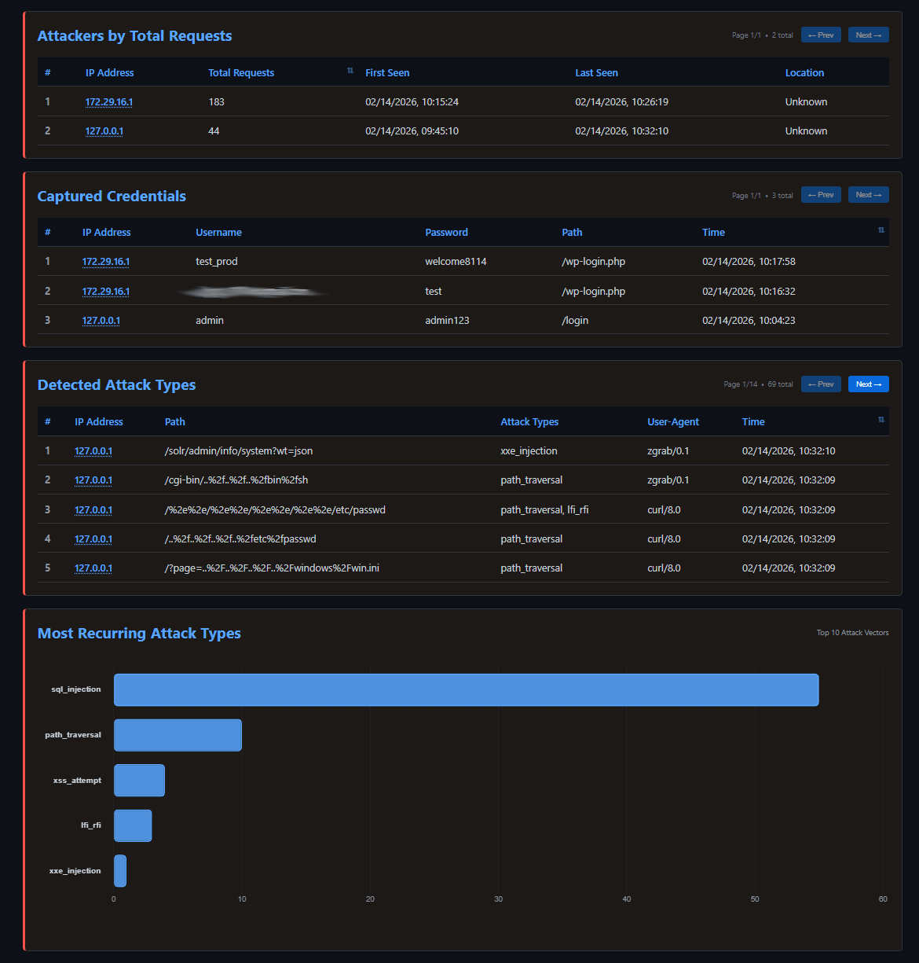Click Next in Attackers by Total Requests
This screenshot has height=963, width=919.
(x=868, y=35)
